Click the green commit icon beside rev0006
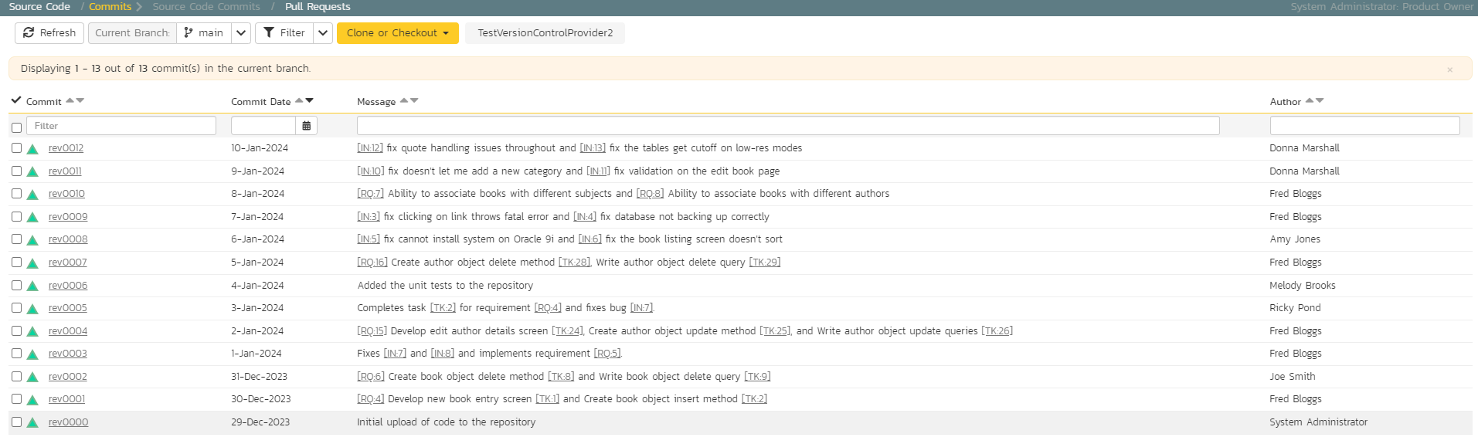 tap(32, 286)
